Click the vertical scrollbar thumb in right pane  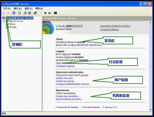pyautogui.click(x=150, y=66)
